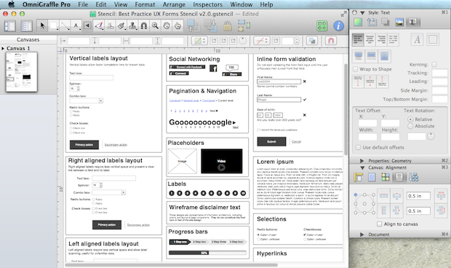Open the Fill style inspector icon
Image resolution: width=451 pixels, height=268 pixels.
357,22
